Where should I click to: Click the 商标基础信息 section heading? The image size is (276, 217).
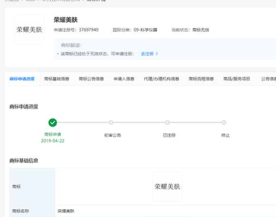[x=24, y=160]
